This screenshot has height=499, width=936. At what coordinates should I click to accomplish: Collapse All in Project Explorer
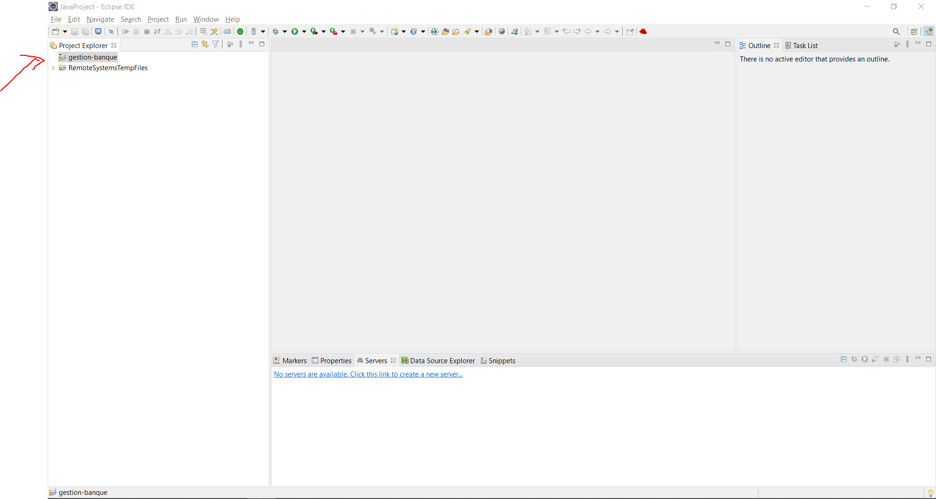coord(194,44)
